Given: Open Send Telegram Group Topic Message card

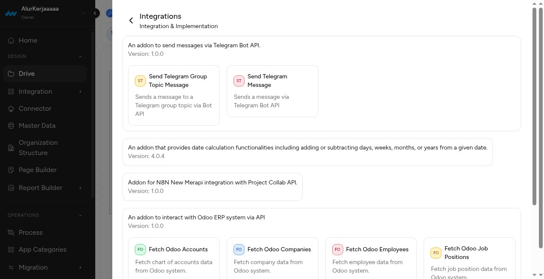Looking at the screenshot, I should pos(174,95).
